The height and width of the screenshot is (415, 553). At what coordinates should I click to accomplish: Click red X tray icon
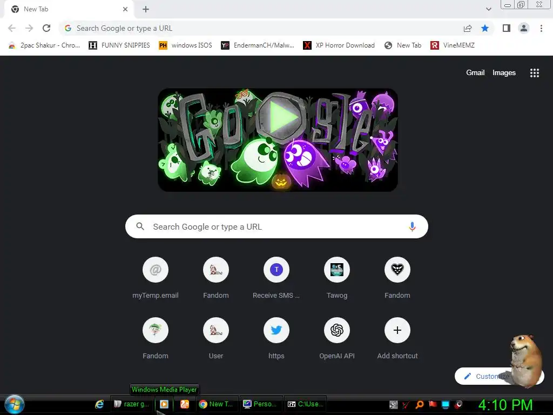[x=406, y=404]
